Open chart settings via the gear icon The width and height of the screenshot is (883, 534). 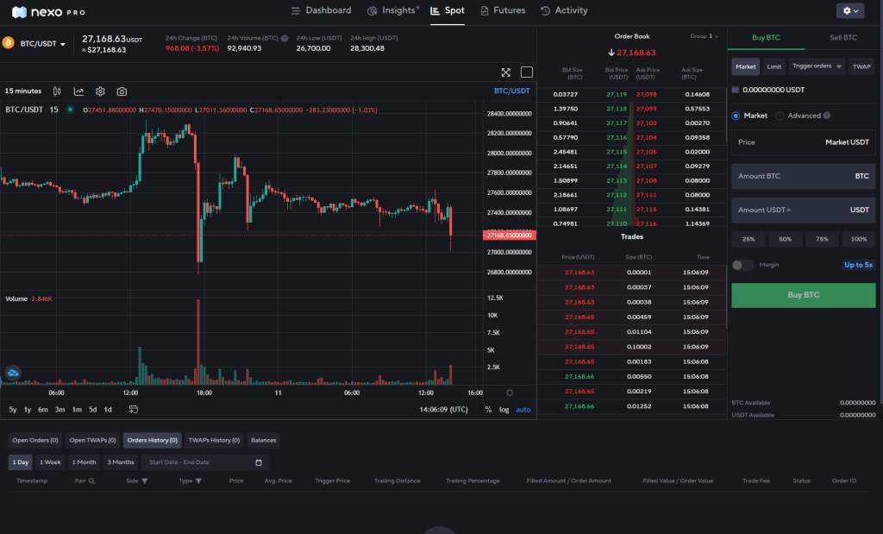coord(100,91)
